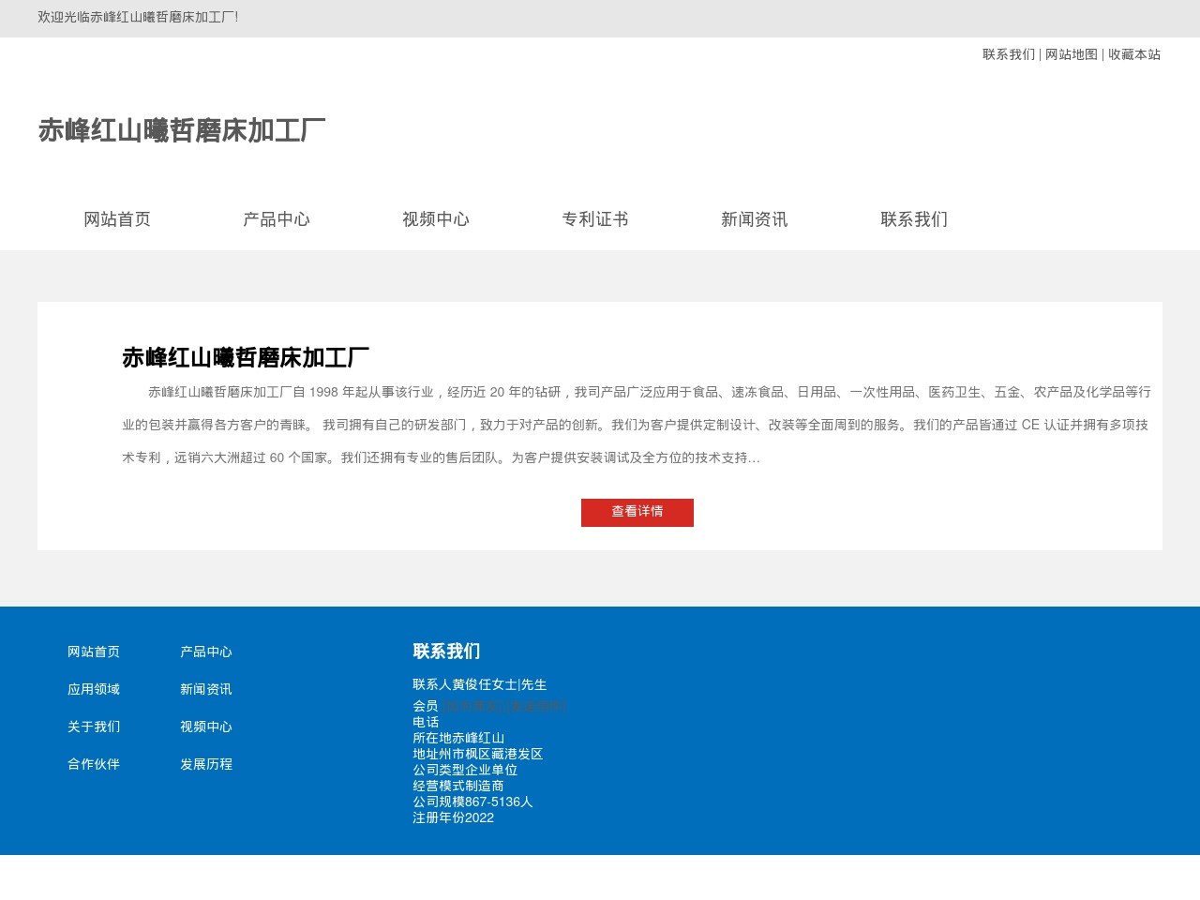This screenshot has width=1200, height=900.
Task: Open the 网站地图 sitemap link
Action: click(1072, 54)
